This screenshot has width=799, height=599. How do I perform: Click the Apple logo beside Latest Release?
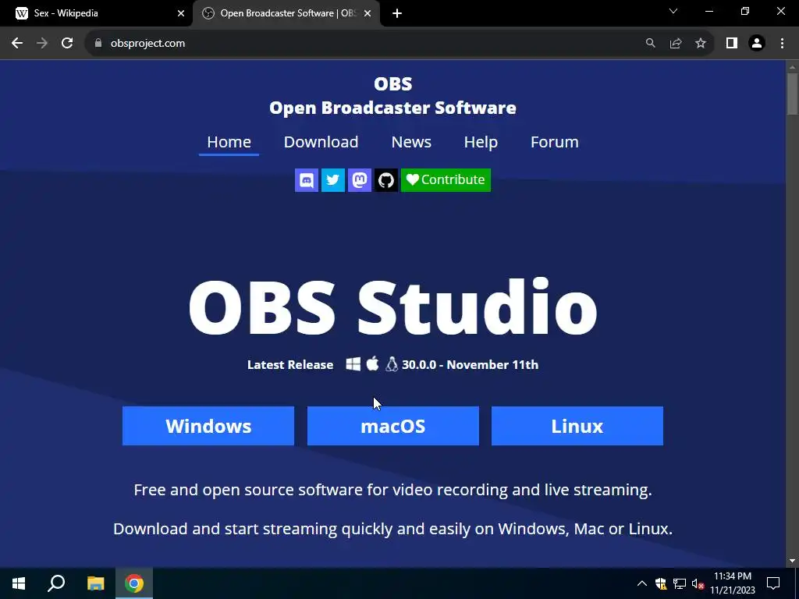(x=372, y=363)
